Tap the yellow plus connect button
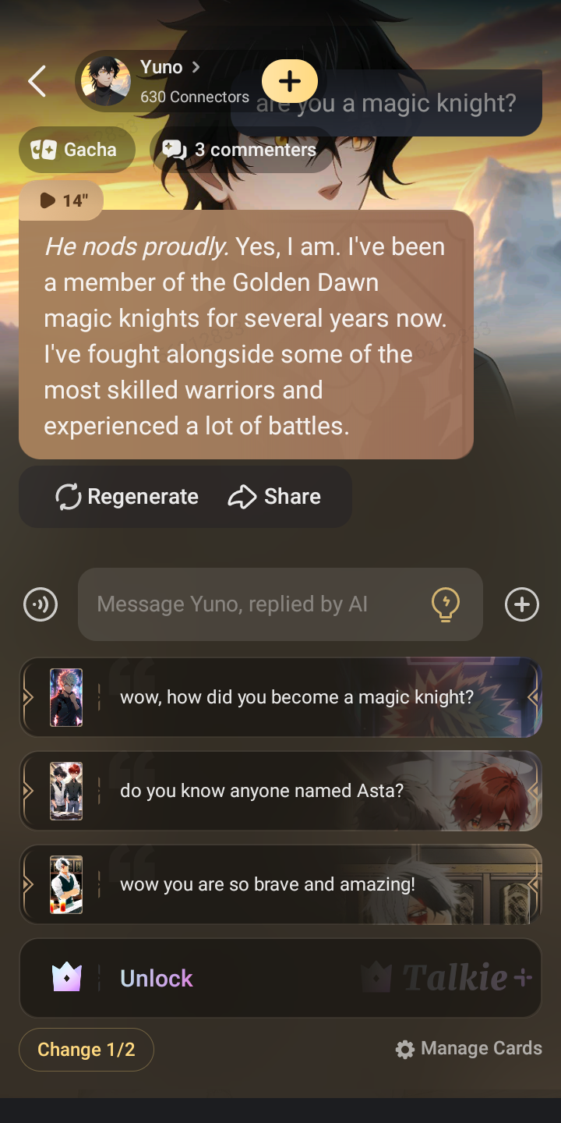The width and height of the screenshot is (561, 1123). tap(290, 81)
